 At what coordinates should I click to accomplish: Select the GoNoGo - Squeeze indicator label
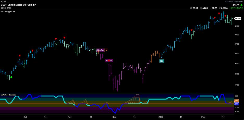pos(9,95)
